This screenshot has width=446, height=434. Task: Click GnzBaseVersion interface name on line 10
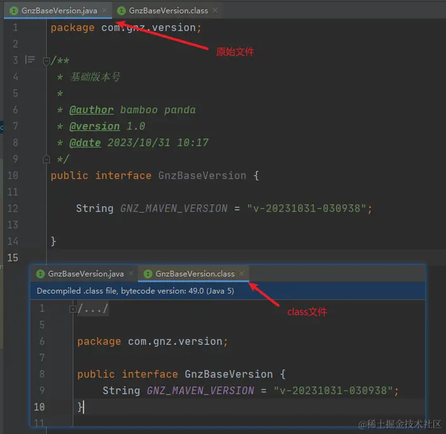202,175
